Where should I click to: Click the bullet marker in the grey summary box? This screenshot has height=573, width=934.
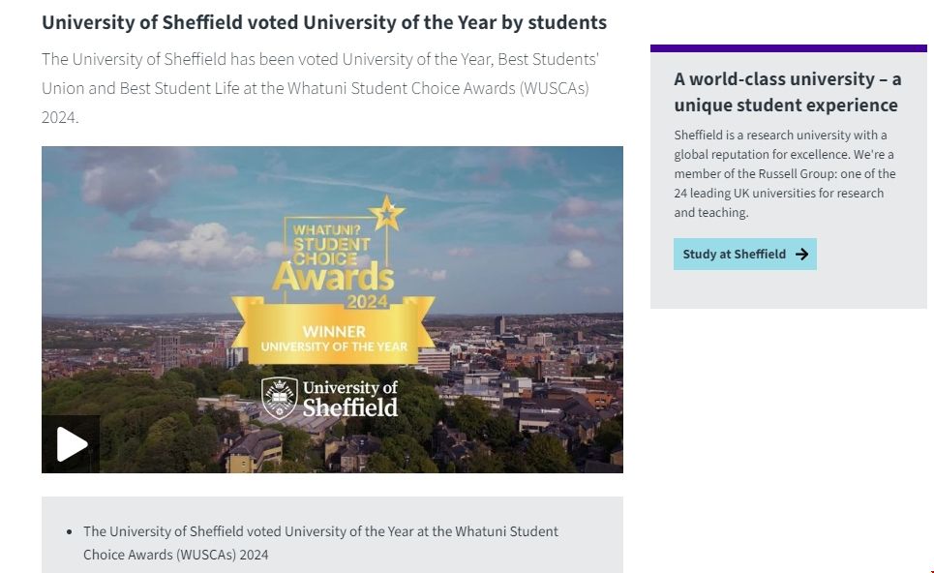[x=69, y=532]
